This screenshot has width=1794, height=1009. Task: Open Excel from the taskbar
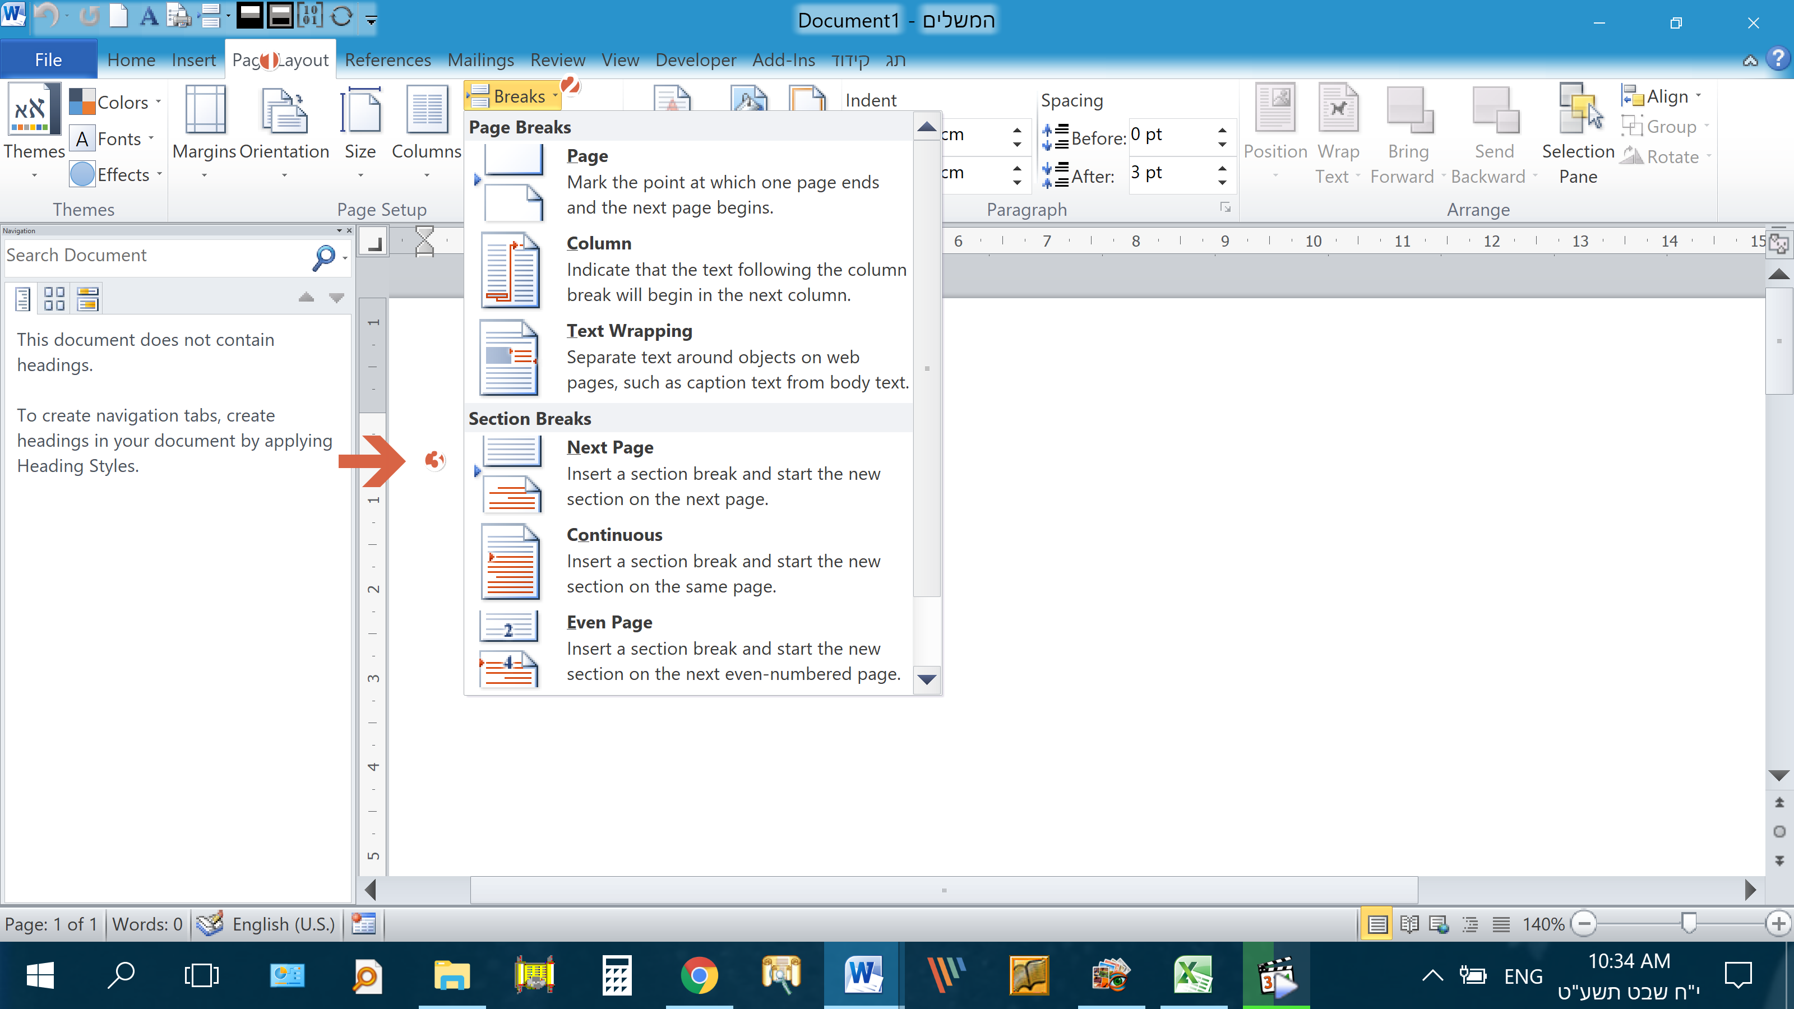[1194, 975]
